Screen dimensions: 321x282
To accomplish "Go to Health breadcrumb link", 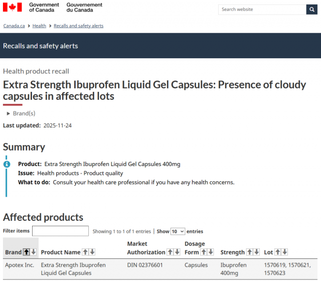I will 39,26.
